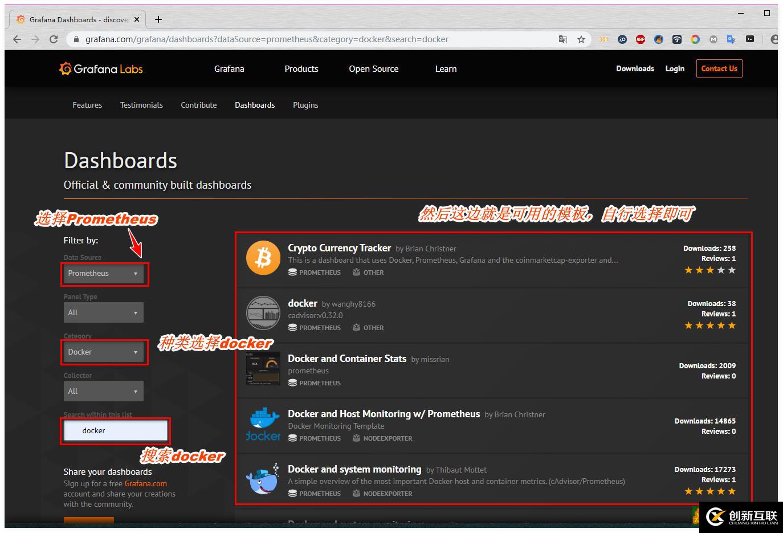Open a new browser tab with the plus icon
The width and height of the screenshot is (783, 533).
point(158,19)
